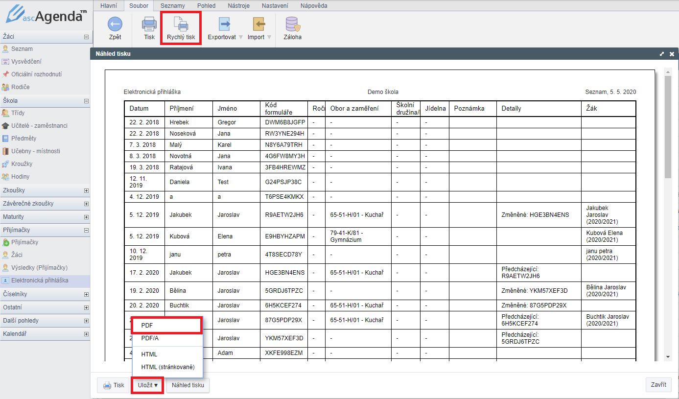Click the Tisk printer icon in ribbon
Viewport: 679px width, 399px height.
tap(149, 24)
